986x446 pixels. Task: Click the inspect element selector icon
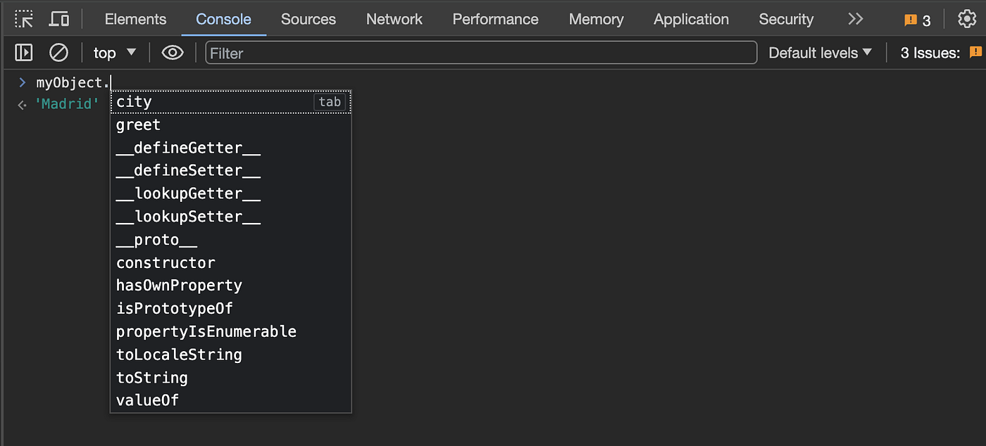point(24,19)
